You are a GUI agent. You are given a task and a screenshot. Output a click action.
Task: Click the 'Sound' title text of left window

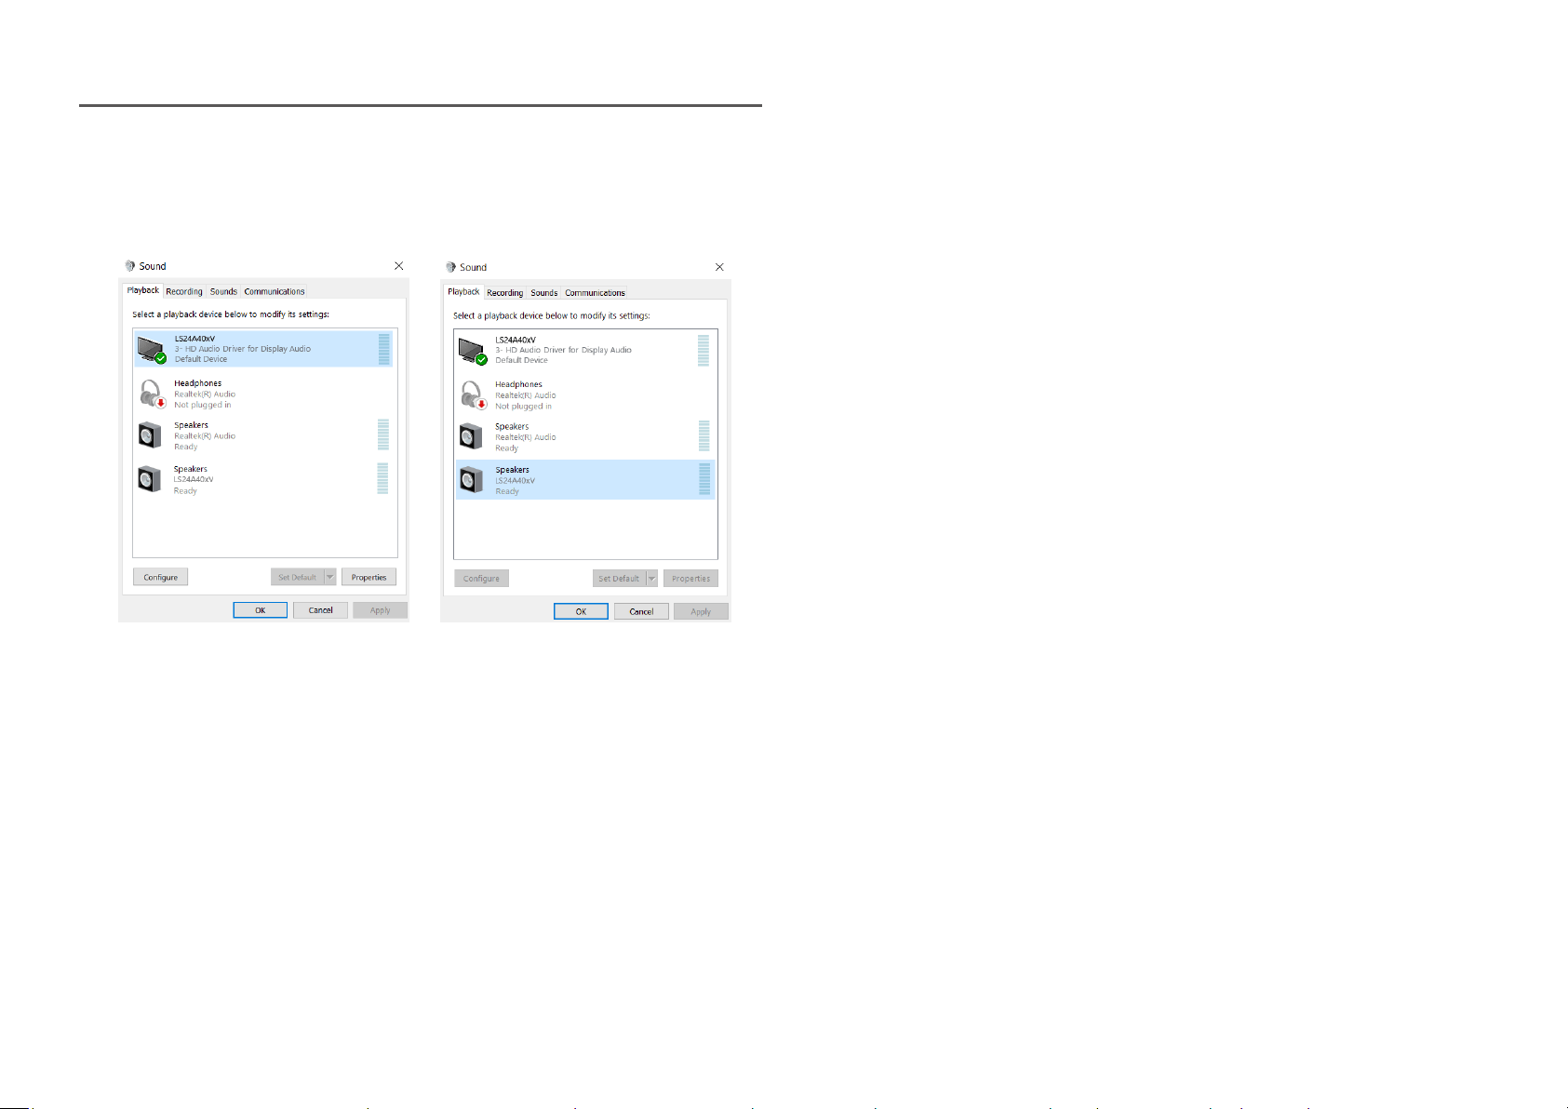(153, 266)
